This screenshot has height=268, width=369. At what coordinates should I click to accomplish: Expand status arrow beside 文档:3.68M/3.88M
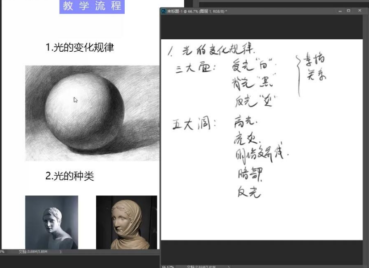(61, 252)
